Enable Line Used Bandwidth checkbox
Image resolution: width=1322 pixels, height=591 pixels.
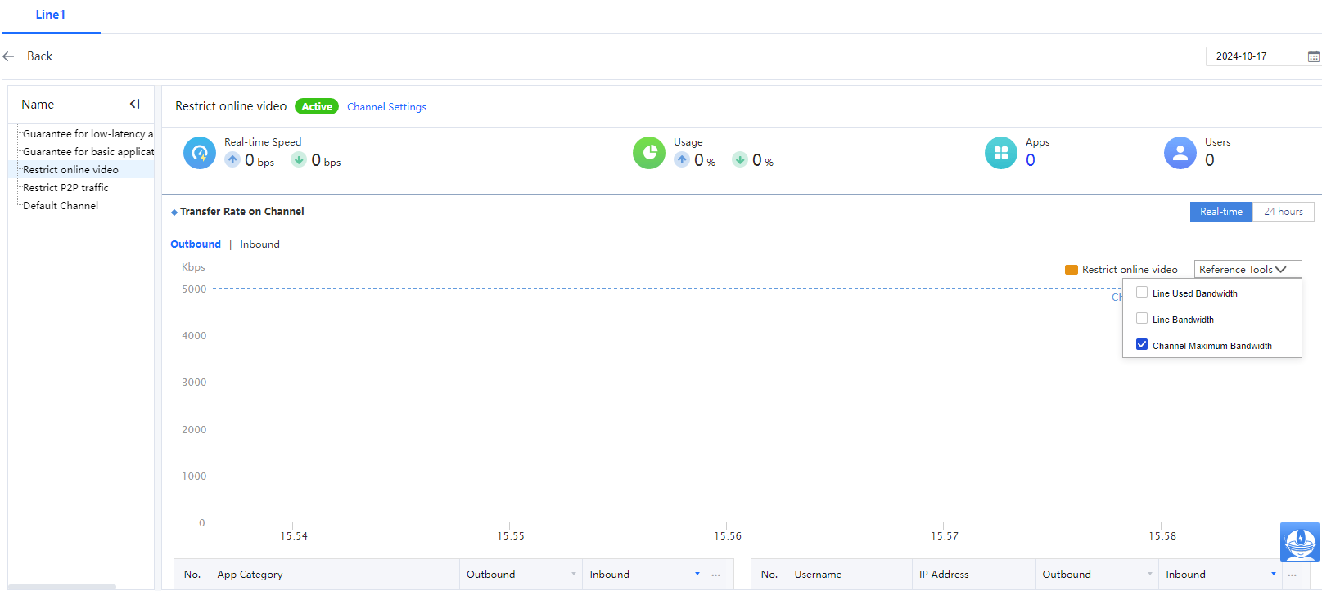pyautogui.click(x=1142, y=293)
